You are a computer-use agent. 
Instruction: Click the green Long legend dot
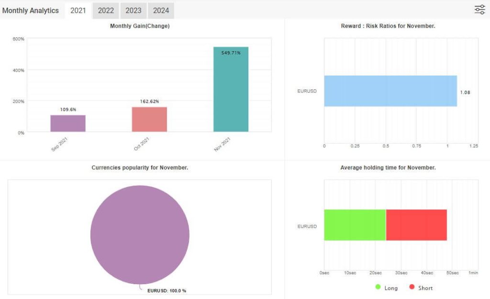click(x=378, y=288)
